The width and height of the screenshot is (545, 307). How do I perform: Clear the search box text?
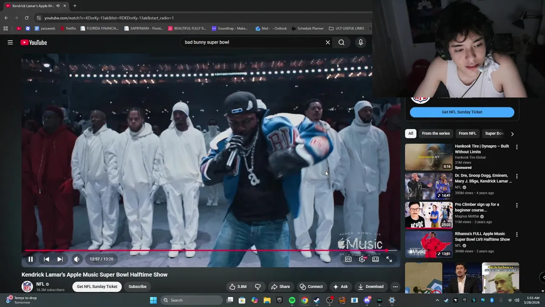[328, 42]
